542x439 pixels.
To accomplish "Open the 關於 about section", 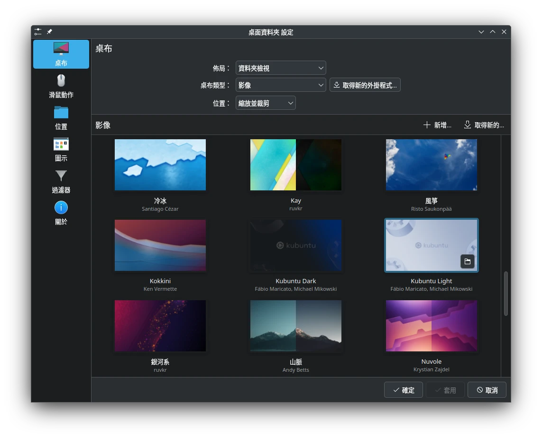I will pyautogui.click(x=61, y=213).
